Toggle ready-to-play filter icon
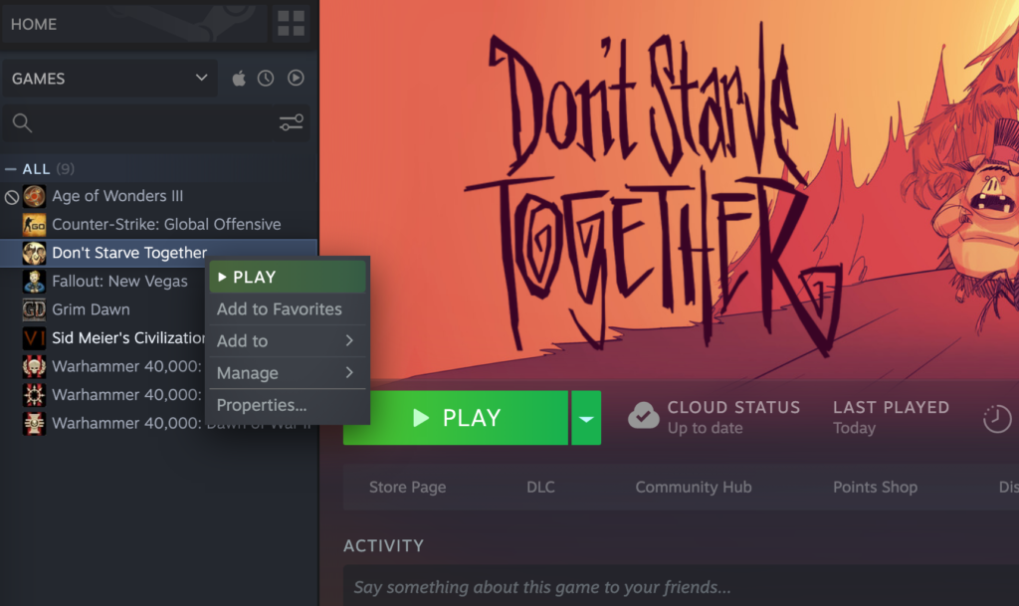1019x606 pixels. coord(296,79)
